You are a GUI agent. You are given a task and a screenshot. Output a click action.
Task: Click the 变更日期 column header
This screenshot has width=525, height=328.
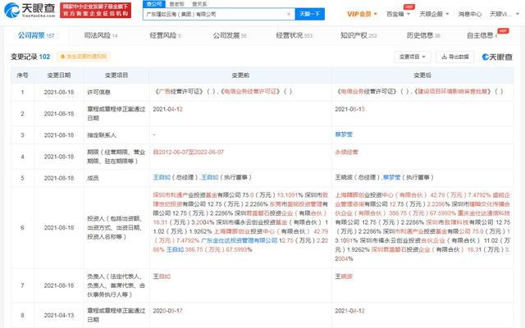59,75
